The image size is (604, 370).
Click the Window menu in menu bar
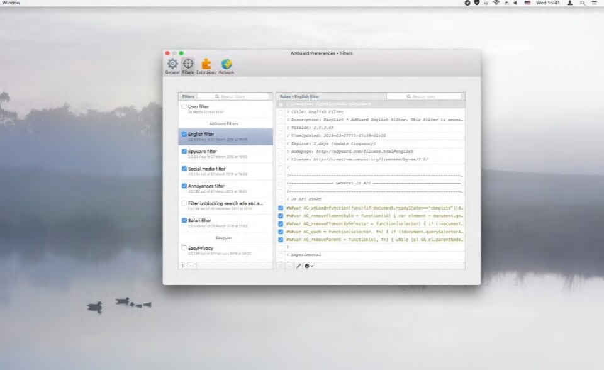pos(11,3)
